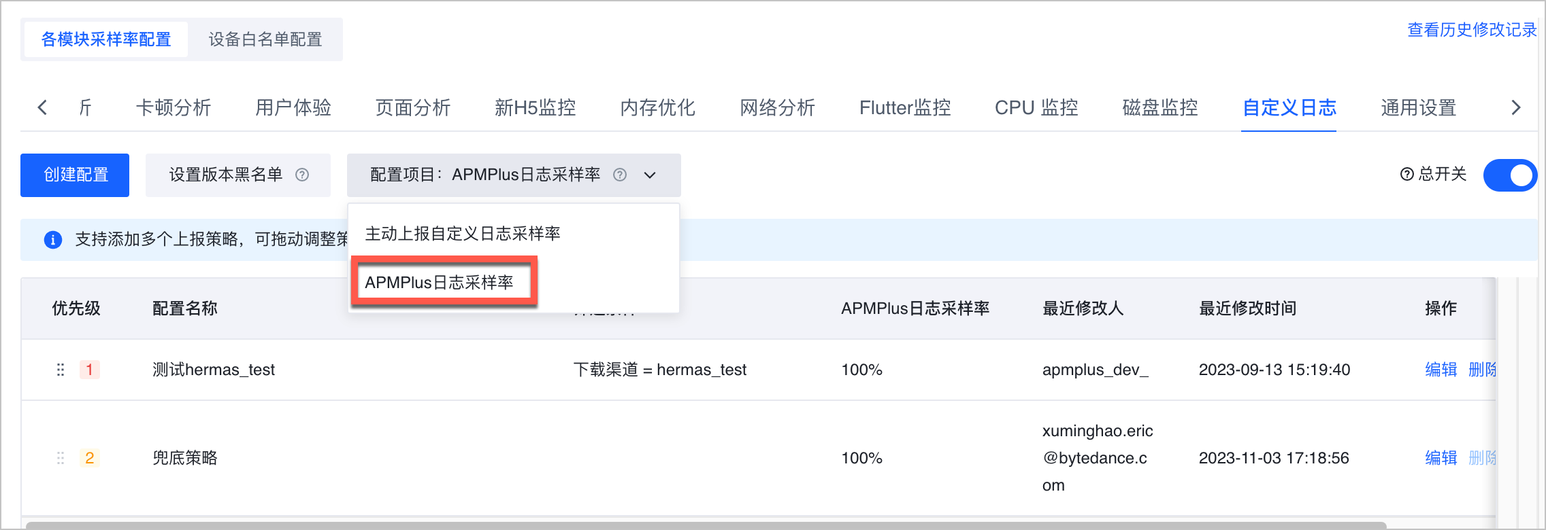Click 100% rate in 兜底策略 row
Viewport: 1546px width, 530px height.
click(x=861, y=458)
